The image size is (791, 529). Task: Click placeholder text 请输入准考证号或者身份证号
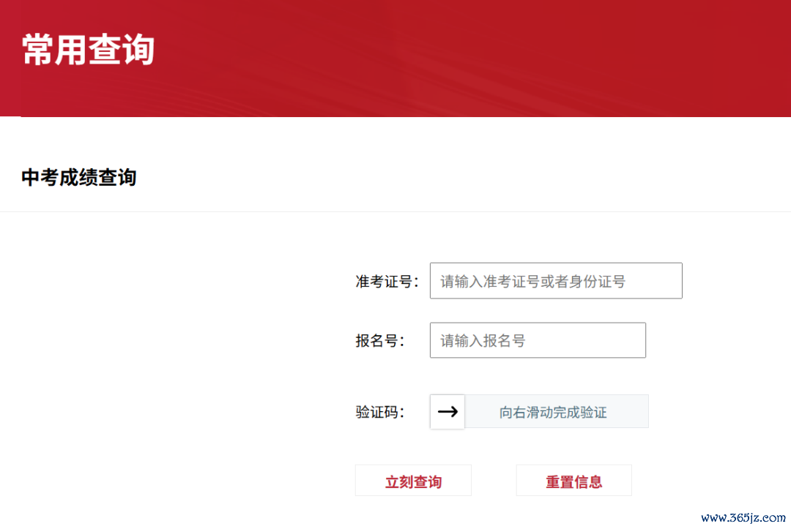tap(532, 281)
